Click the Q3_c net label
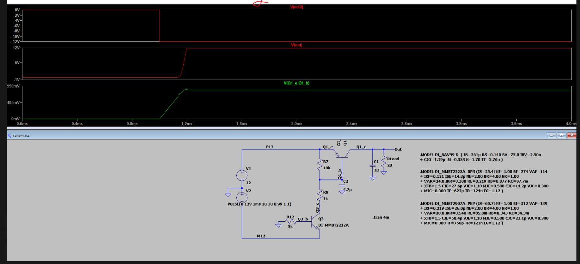Viewport: 580px width, 264px height. point(317,208)
